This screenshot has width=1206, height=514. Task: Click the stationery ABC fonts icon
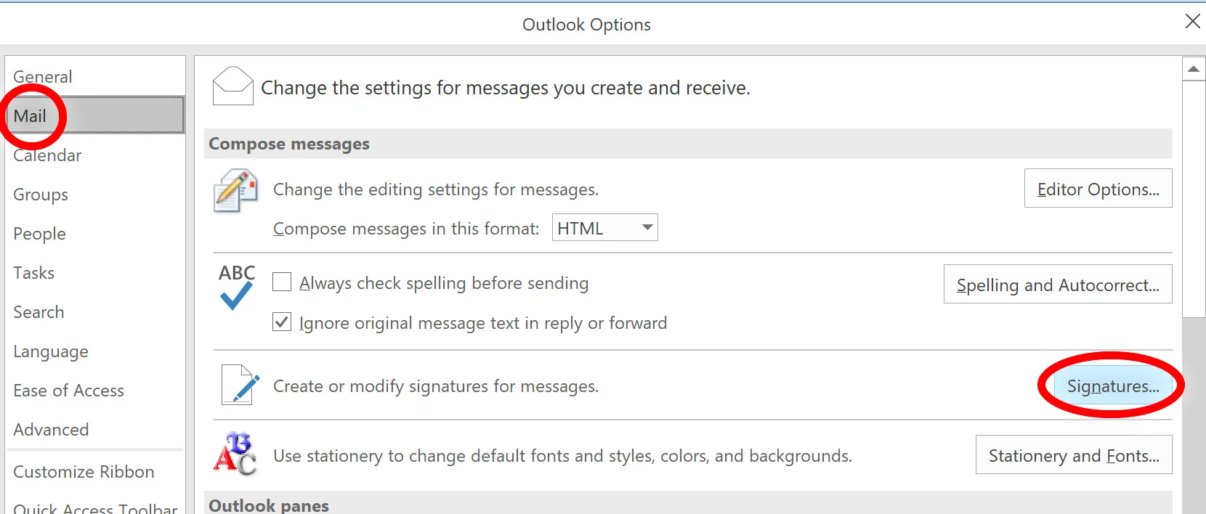(x=235, y=454)
